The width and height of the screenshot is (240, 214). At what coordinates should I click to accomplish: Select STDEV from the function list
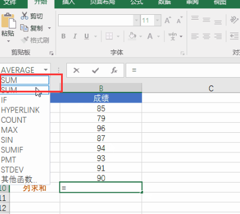(x=25, y=170)
